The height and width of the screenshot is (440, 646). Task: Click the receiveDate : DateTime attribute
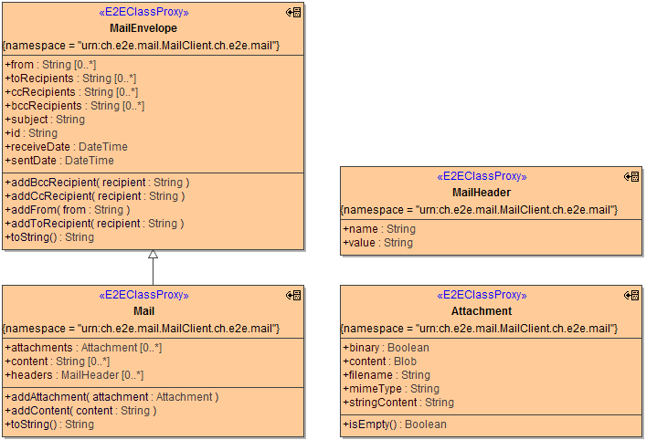66,147
